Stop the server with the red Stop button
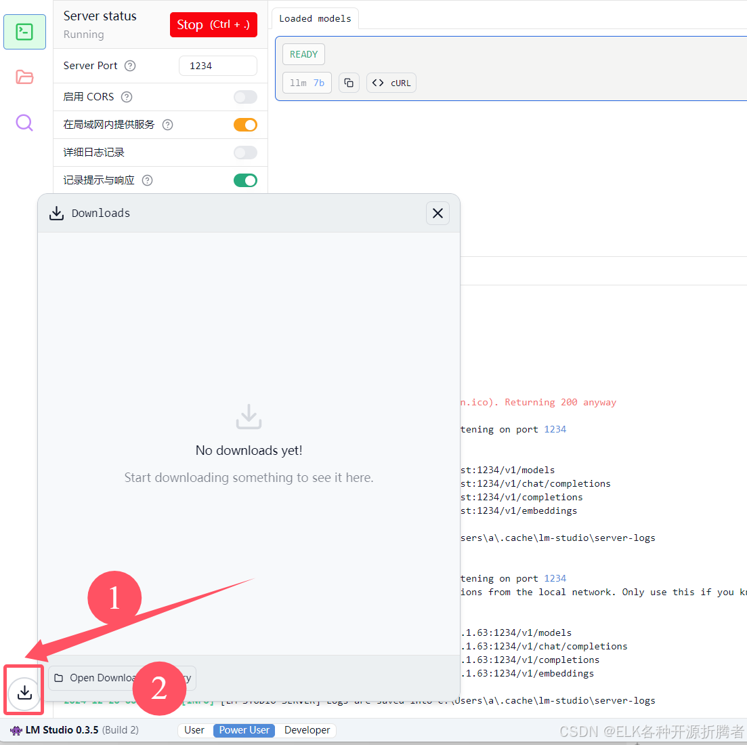The width and height of the screenshot is (747, 745). pos(213,25)
